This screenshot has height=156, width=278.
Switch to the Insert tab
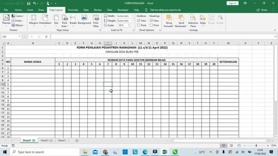click(x=30, y=10)
